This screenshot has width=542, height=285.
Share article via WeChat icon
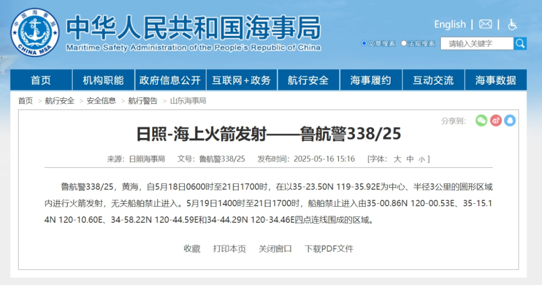point(481,120)
